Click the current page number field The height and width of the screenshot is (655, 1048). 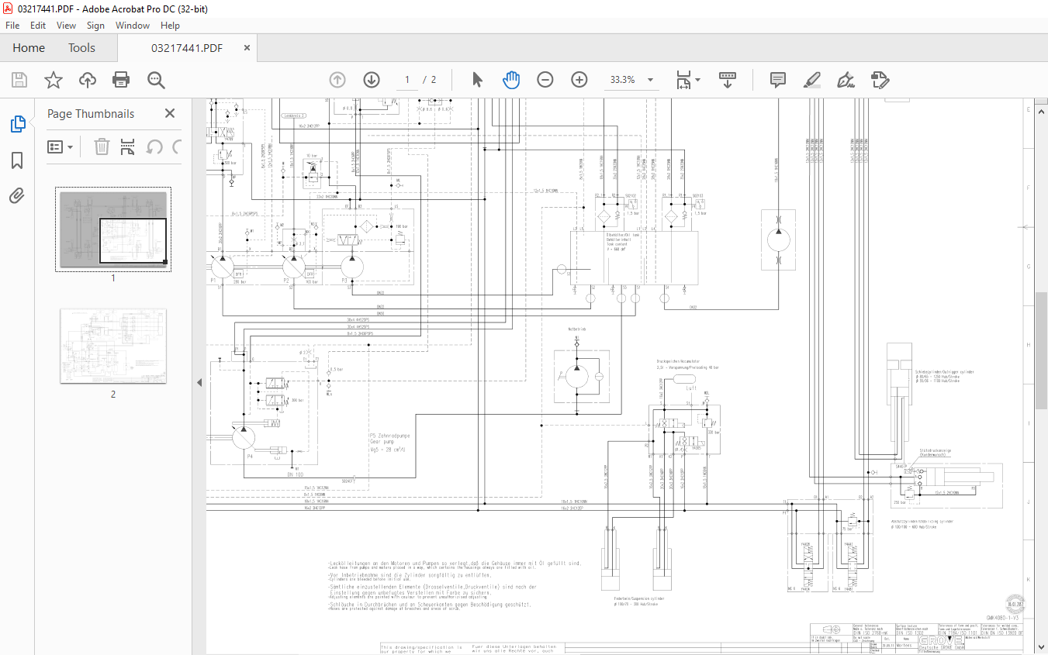pos(406,80)
